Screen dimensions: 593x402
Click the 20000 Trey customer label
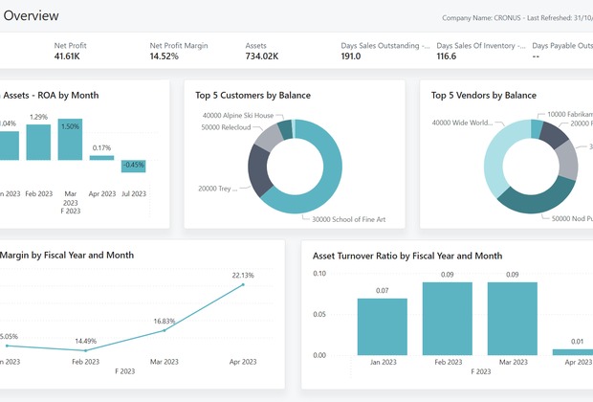point(218,189)
